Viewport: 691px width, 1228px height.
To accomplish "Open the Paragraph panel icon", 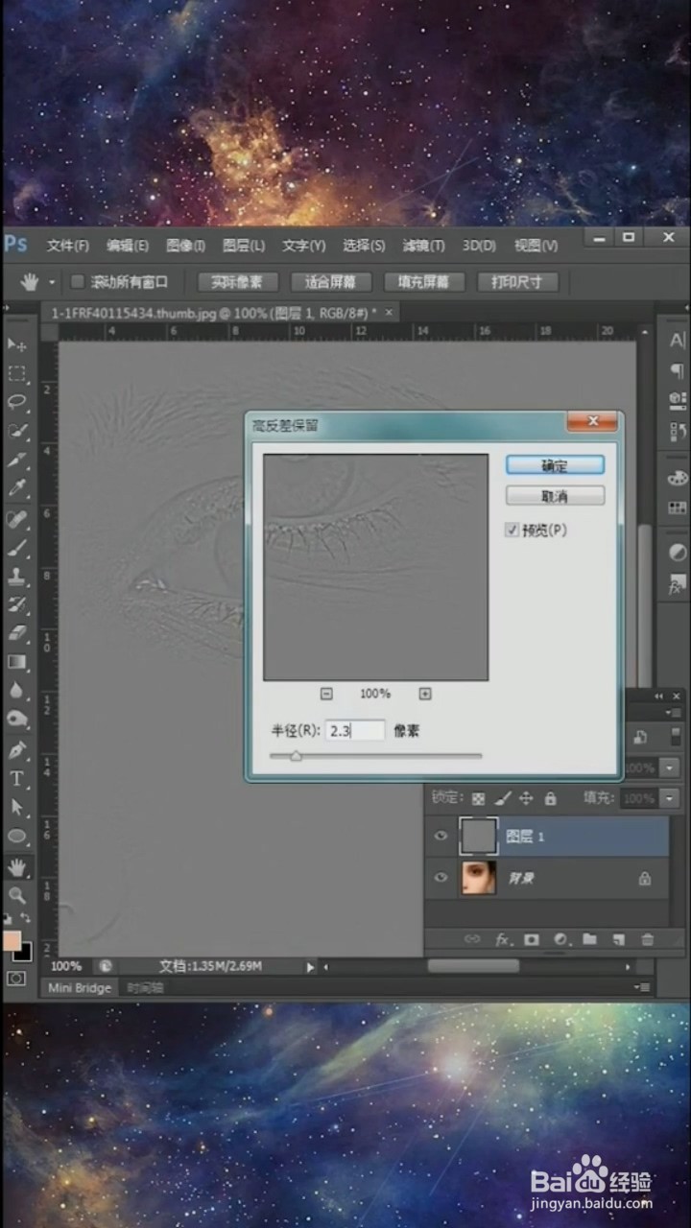I will pyautogui.click(x=678, y=370).
